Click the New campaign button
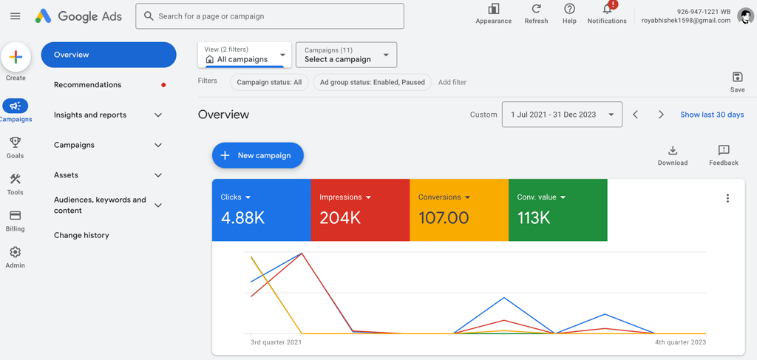This screenshot has width=757, height=360. 258,155
